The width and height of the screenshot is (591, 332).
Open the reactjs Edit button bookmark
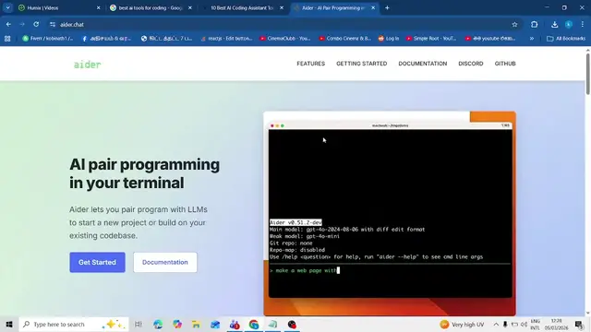[226, 39]
